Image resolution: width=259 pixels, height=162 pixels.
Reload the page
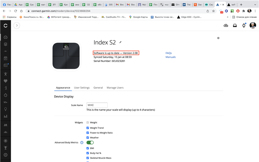point(15,11)
